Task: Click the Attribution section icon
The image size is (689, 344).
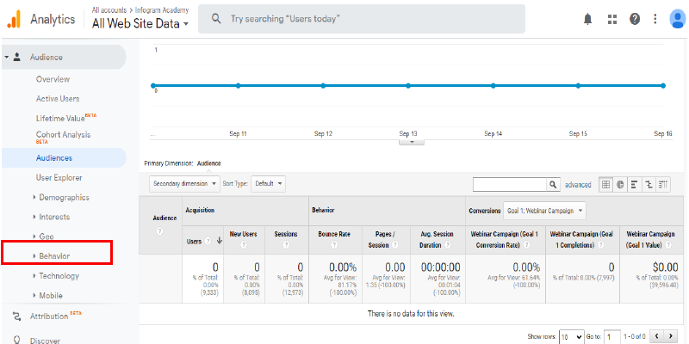Action: pos(17,316)
